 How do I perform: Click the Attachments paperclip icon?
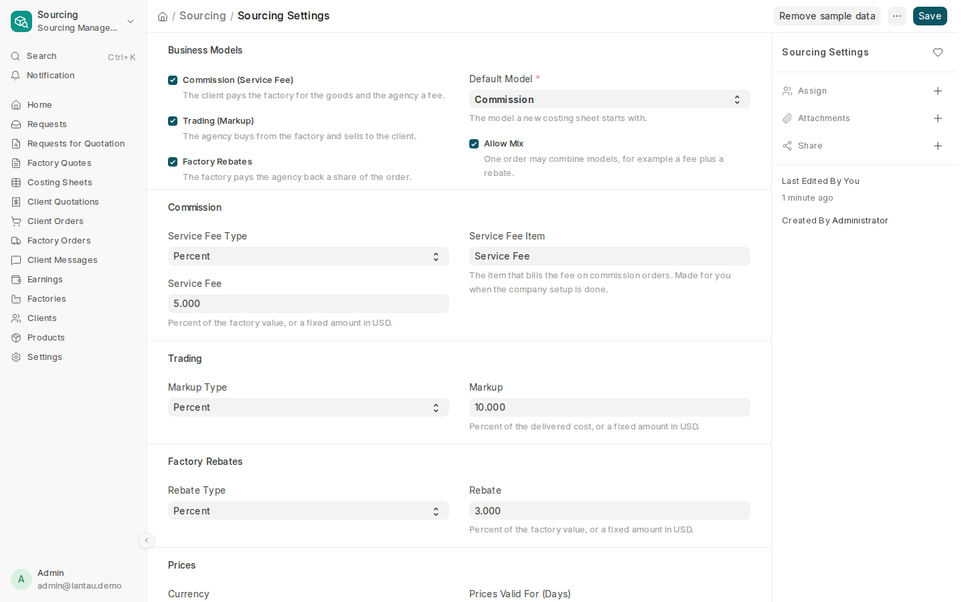(787, 118)
